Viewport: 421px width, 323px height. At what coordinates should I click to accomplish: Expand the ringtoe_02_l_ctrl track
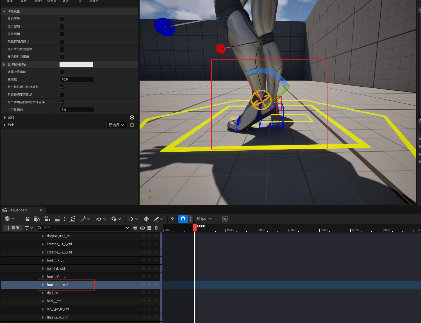(43, 236)
